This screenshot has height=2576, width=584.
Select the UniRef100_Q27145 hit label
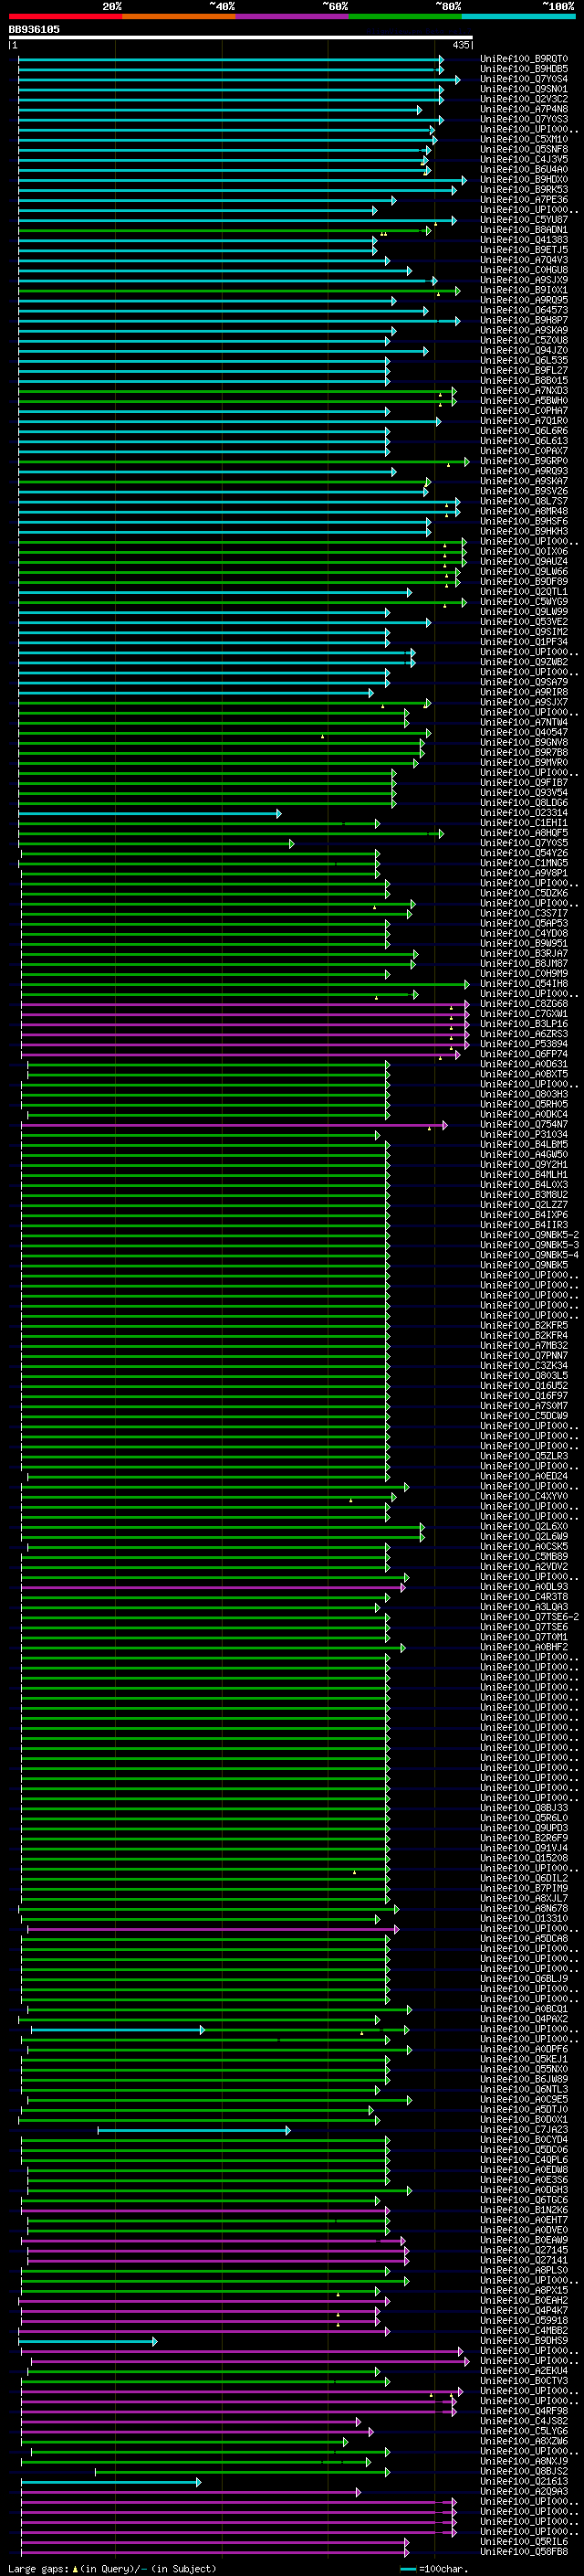524,2250
